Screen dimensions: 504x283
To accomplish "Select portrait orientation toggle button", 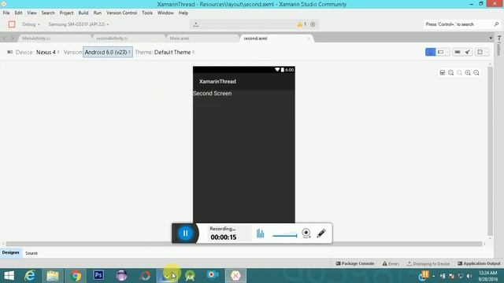I will pyautogui.click(x=430, y=52).
